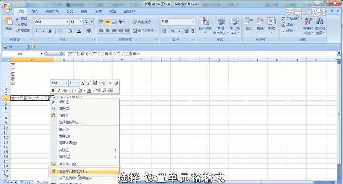Click percent style in number group
This screenshot has width=343, height=184.
[173, 31]
